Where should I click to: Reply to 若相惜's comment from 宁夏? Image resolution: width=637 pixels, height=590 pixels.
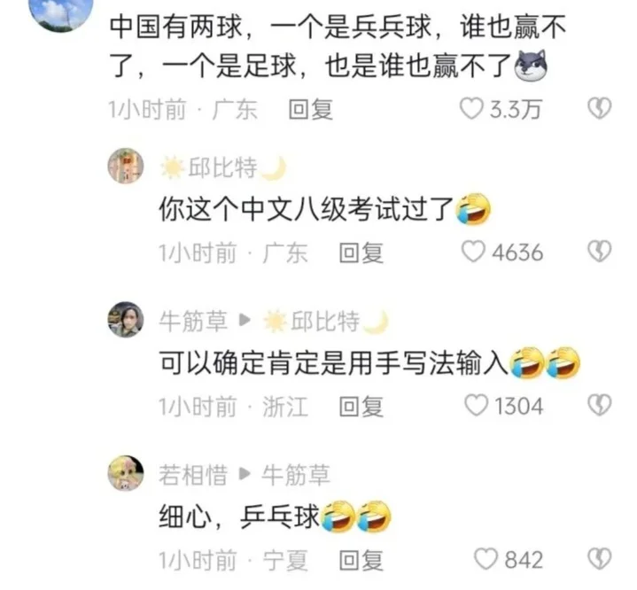[361, 560]
